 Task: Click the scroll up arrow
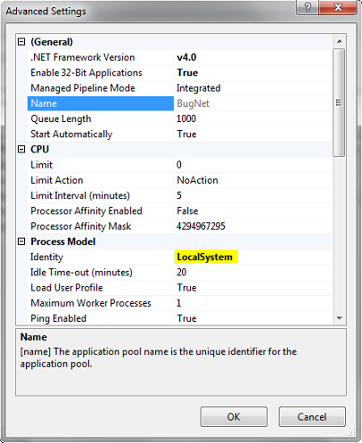(340, 41)
